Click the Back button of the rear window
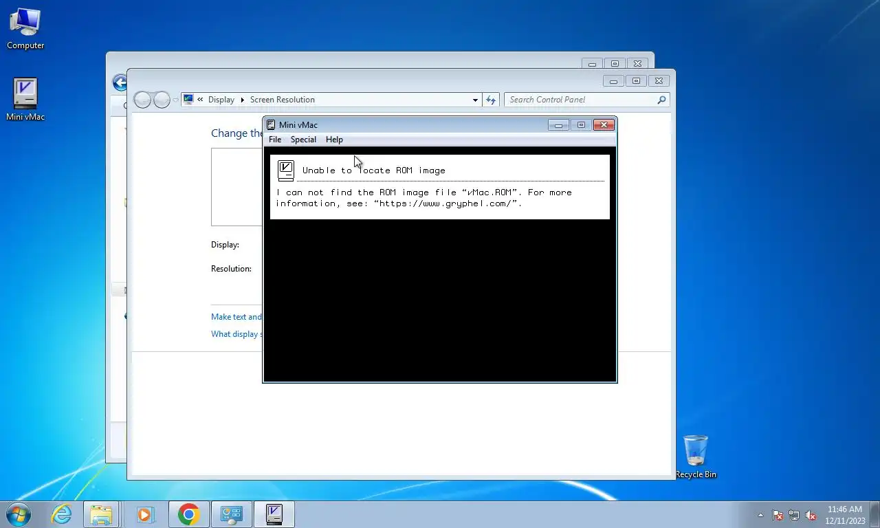880x528 pixels. [x=119, y=83]
